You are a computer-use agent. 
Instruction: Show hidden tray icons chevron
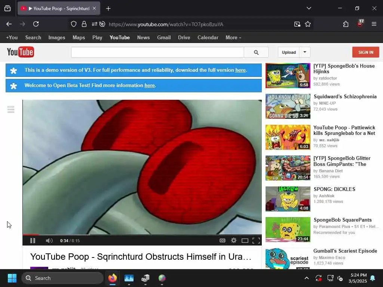point(307,278)
